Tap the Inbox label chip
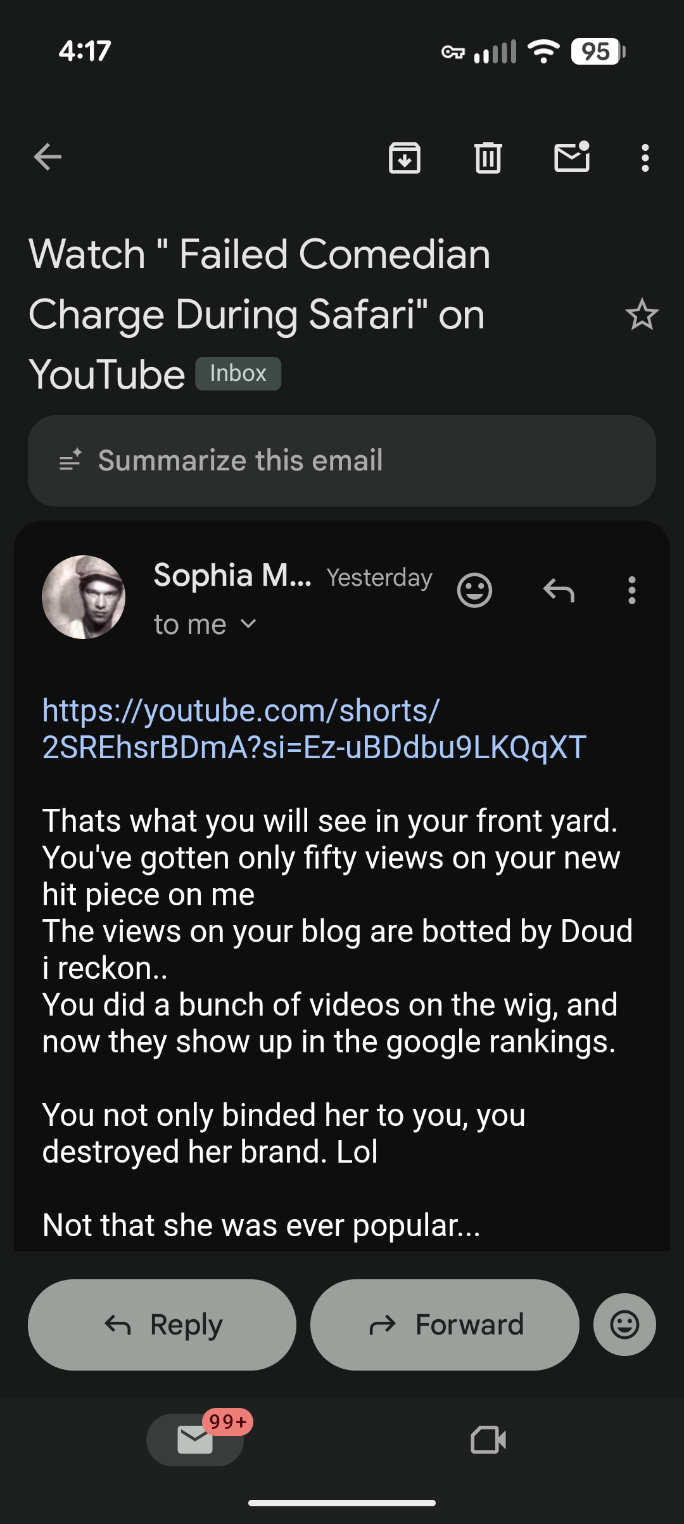Viewport: 684px width, 1524px height. (x=238, y=373)
